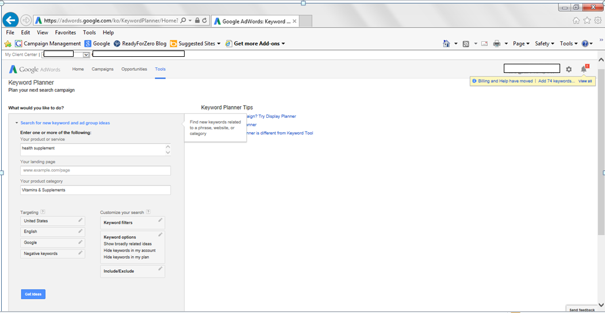The width and height of the screenshot is (605, 313).
Task: Click the address bar search magnifier icon
Action: point(183,21)
